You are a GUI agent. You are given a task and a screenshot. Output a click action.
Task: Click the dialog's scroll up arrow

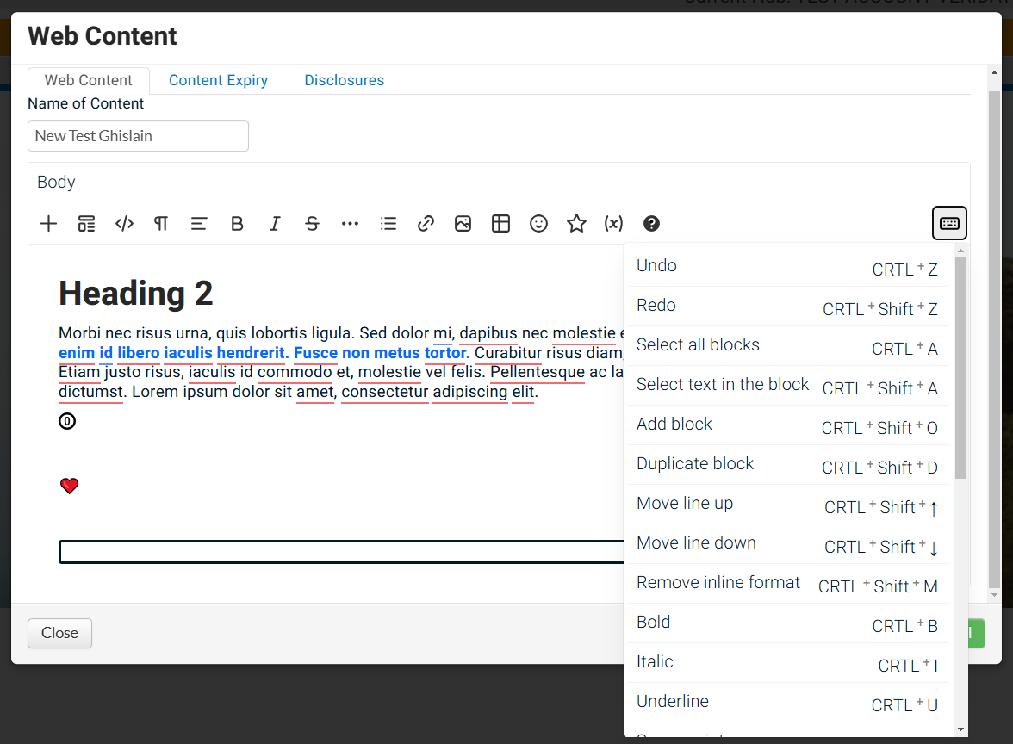pos(994,73)
